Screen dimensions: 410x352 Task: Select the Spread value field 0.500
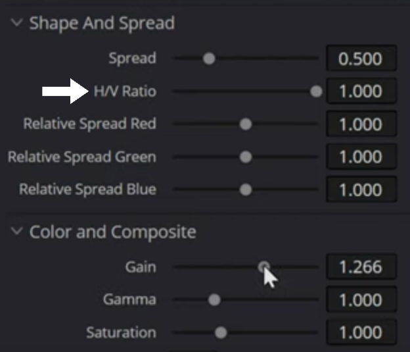point(361,58)
